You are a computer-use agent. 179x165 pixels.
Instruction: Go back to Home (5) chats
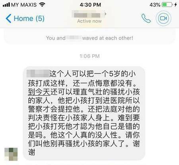tap(25, 18)
